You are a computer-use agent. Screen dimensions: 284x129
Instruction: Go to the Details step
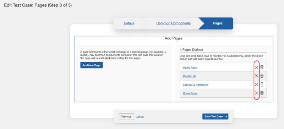coord(129,23)
